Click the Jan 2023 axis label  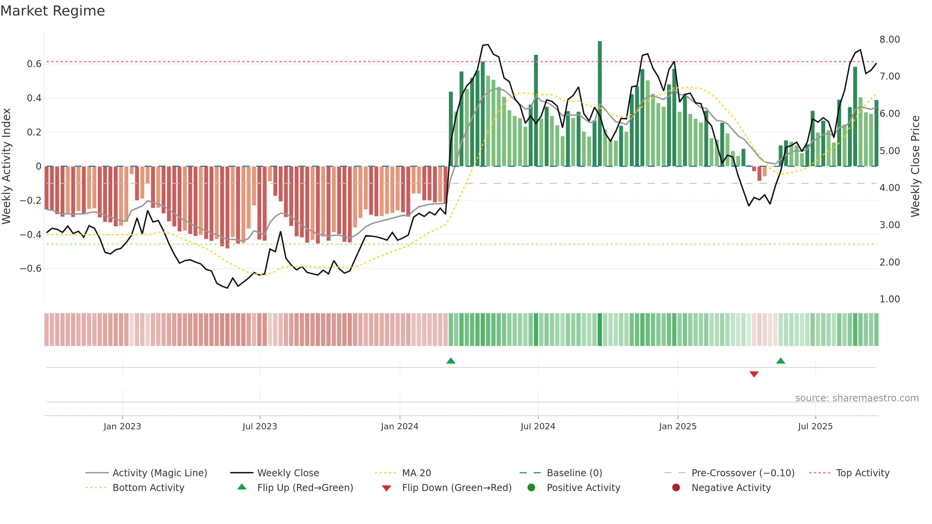coord(122,427)
